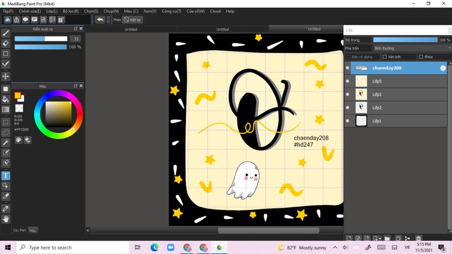The height and width of the screenshot is (254, 452).
Task: Click the Đặt lại reset button
Action: [x=132, y=19]
